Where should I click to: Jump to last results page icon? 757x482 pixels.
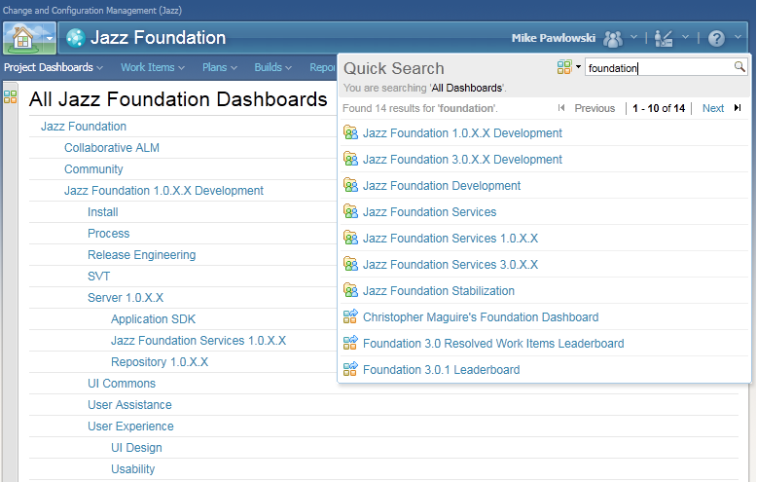click(738, 108)
